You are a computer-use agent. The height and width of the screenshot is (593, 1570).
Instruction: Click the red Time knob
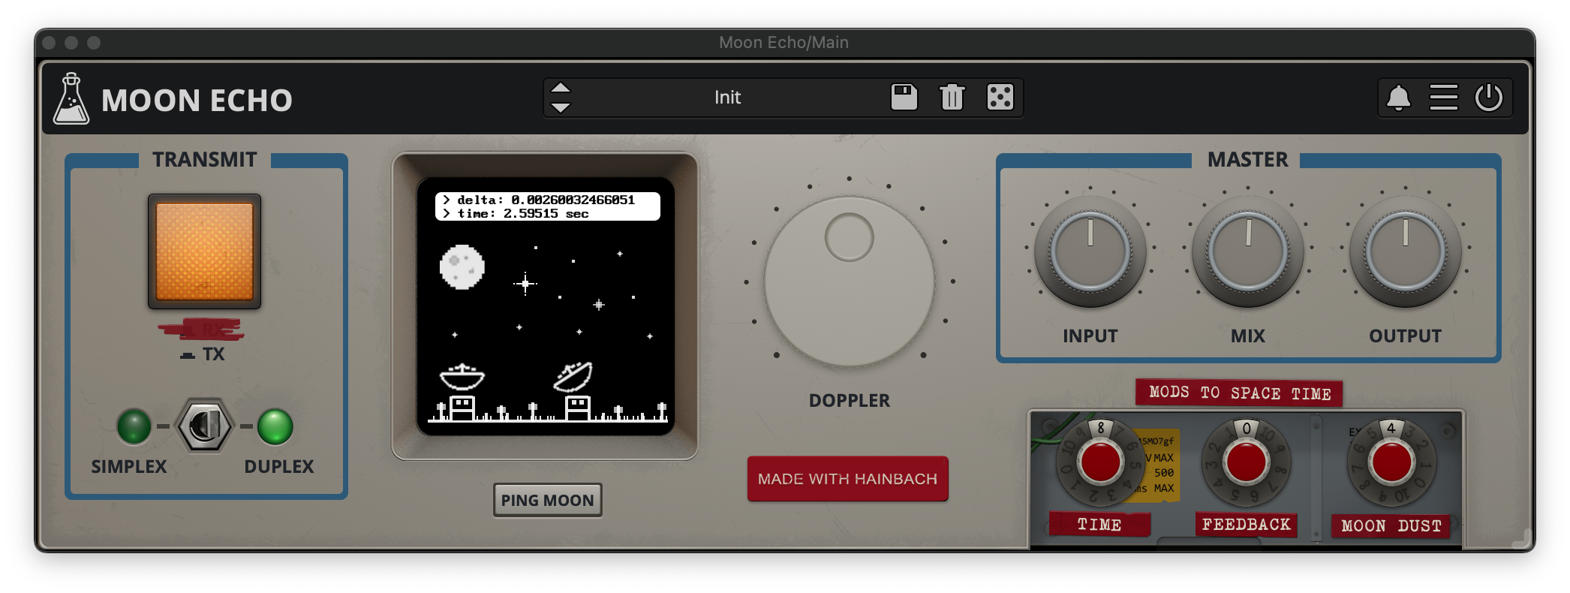pos(1100,462)
